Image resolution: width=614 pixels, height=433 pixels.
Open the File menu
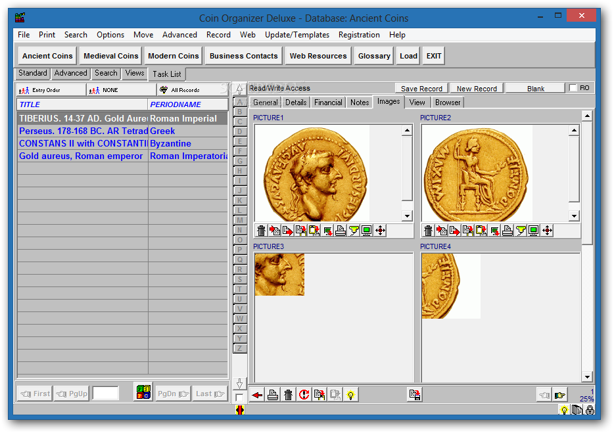(x=24, y=35)
